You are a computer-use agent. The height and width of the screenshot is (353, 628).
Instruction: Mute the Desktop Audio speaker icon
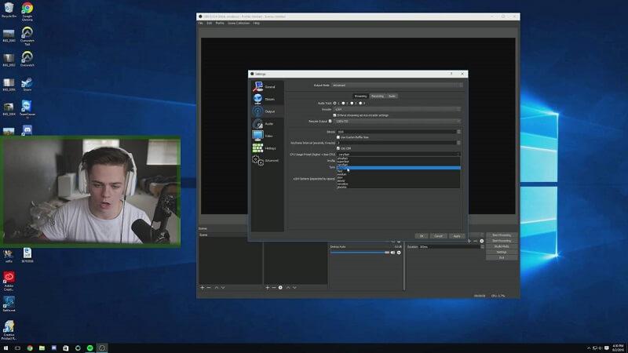click(x=392, y=253)
